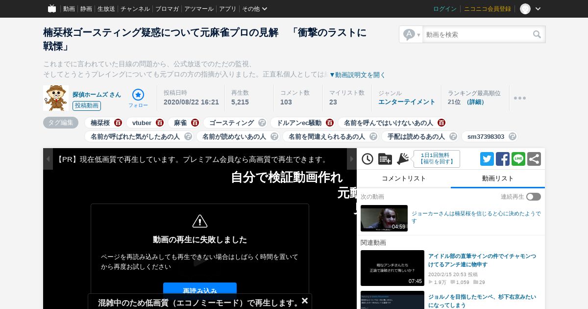Screen dimensions: 588x309
Task: Expand the account dropdown chevron
Action: (x=538, y=9)
